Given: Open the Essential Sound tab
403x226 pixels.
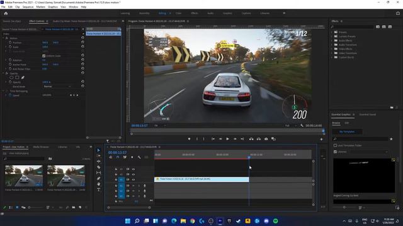Looking at the screenshot, I should (368, 114).
